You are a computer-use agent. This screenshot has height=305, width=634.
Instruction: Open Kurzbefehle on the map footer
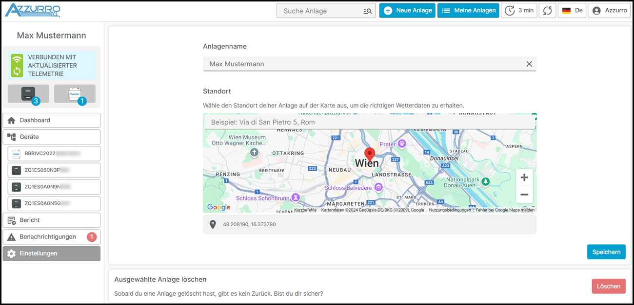(305, 210)
